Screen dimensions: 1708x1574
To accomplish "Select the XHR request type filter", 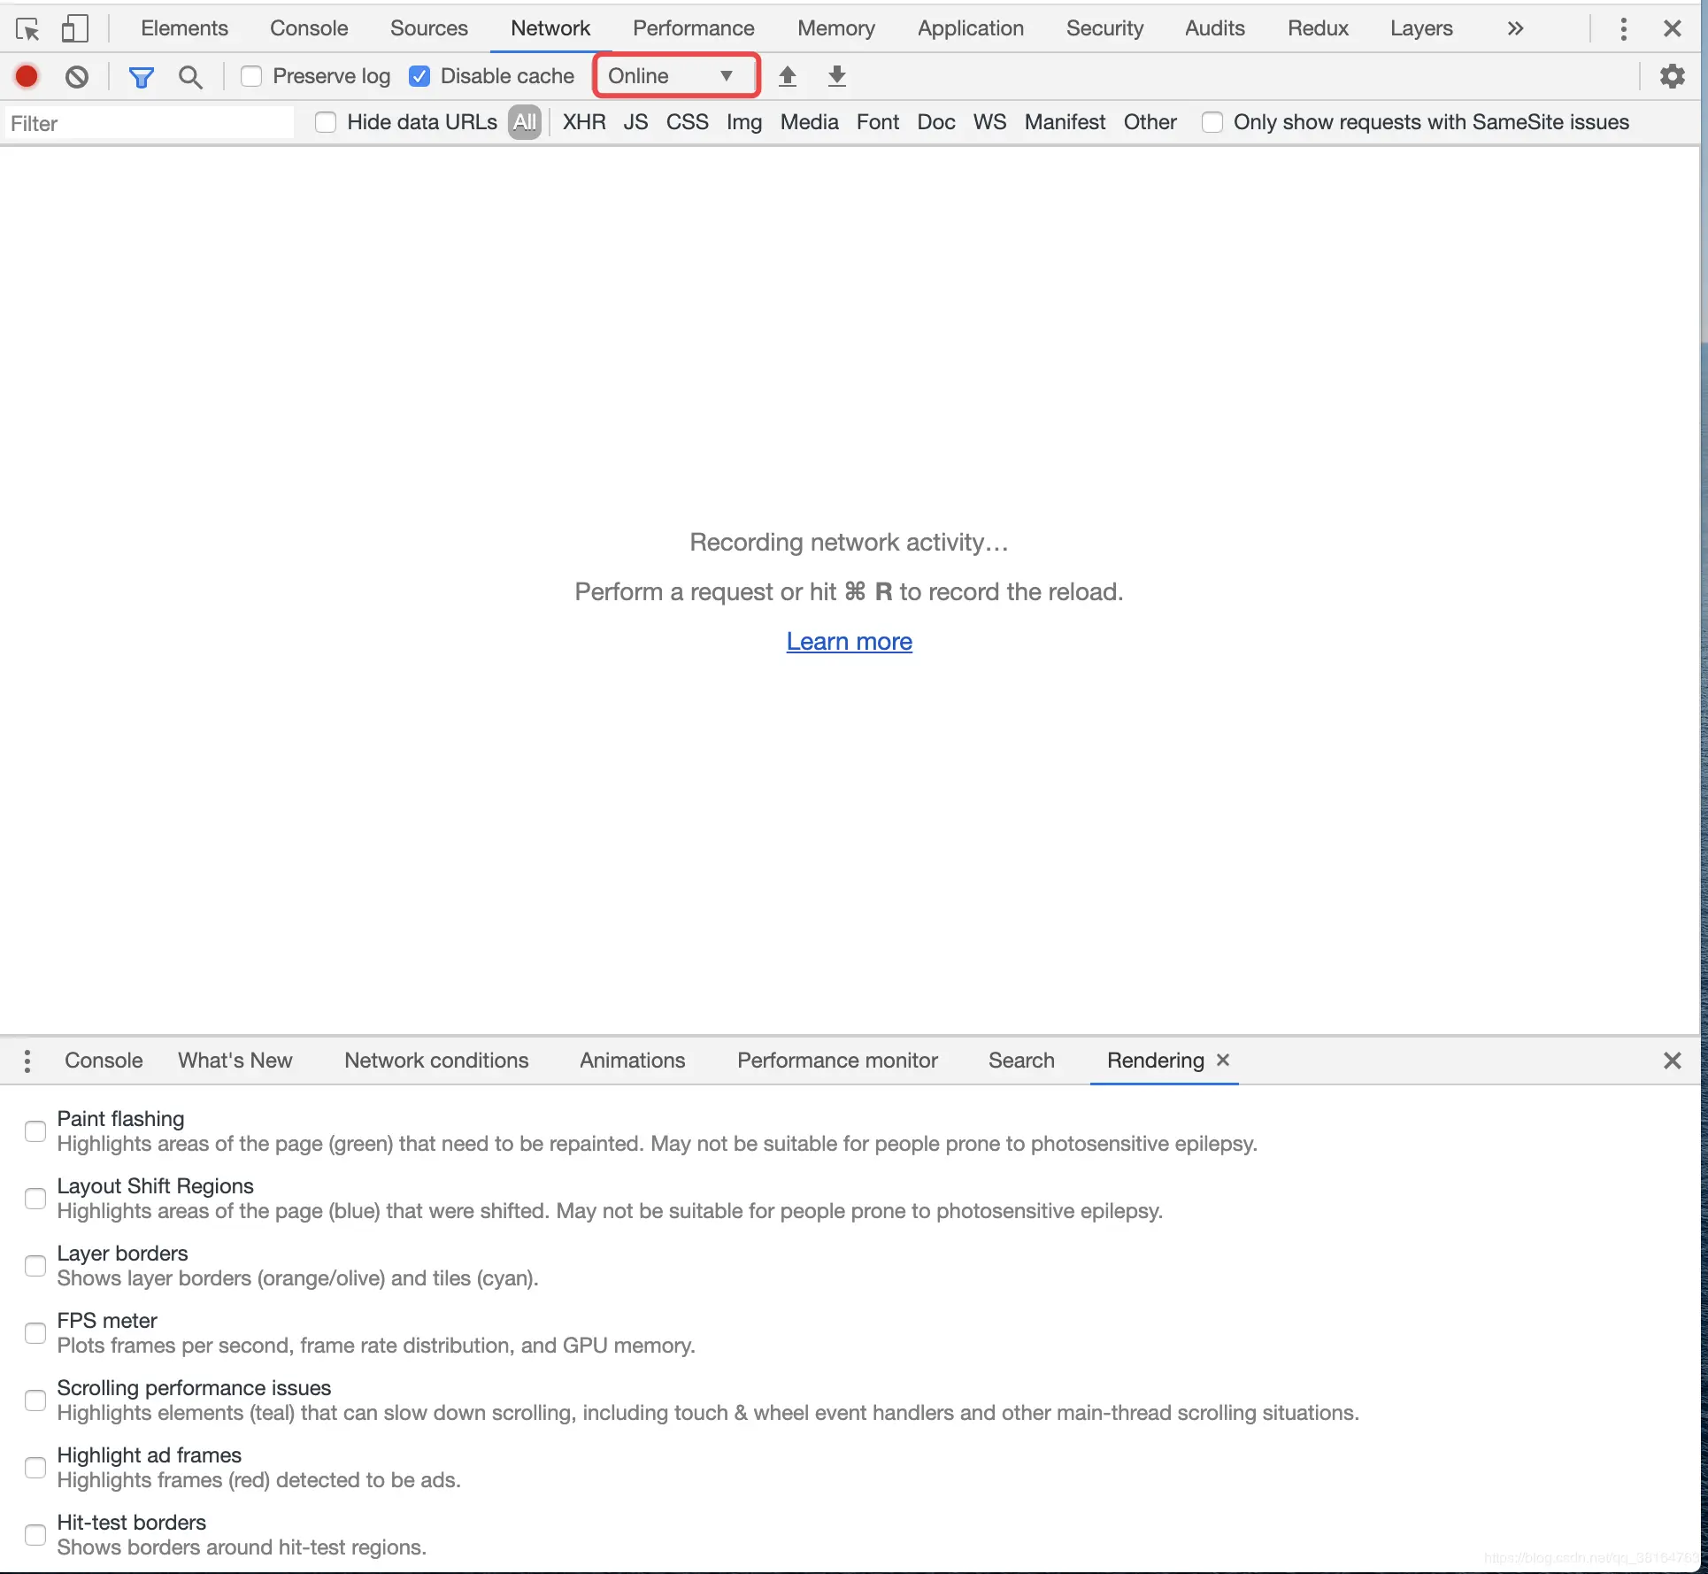I will click(584, 122).
